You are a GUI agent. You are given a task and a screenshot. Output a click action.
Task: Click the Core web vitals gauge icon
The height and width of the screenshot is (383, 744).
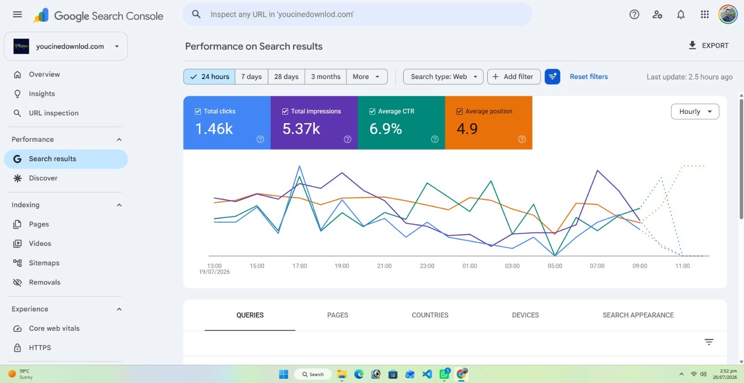point(18,329)
